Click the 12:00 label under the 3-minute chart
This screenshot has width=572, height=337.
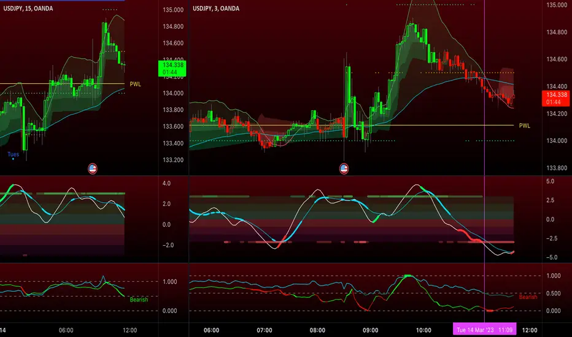(x=530, y=330)
